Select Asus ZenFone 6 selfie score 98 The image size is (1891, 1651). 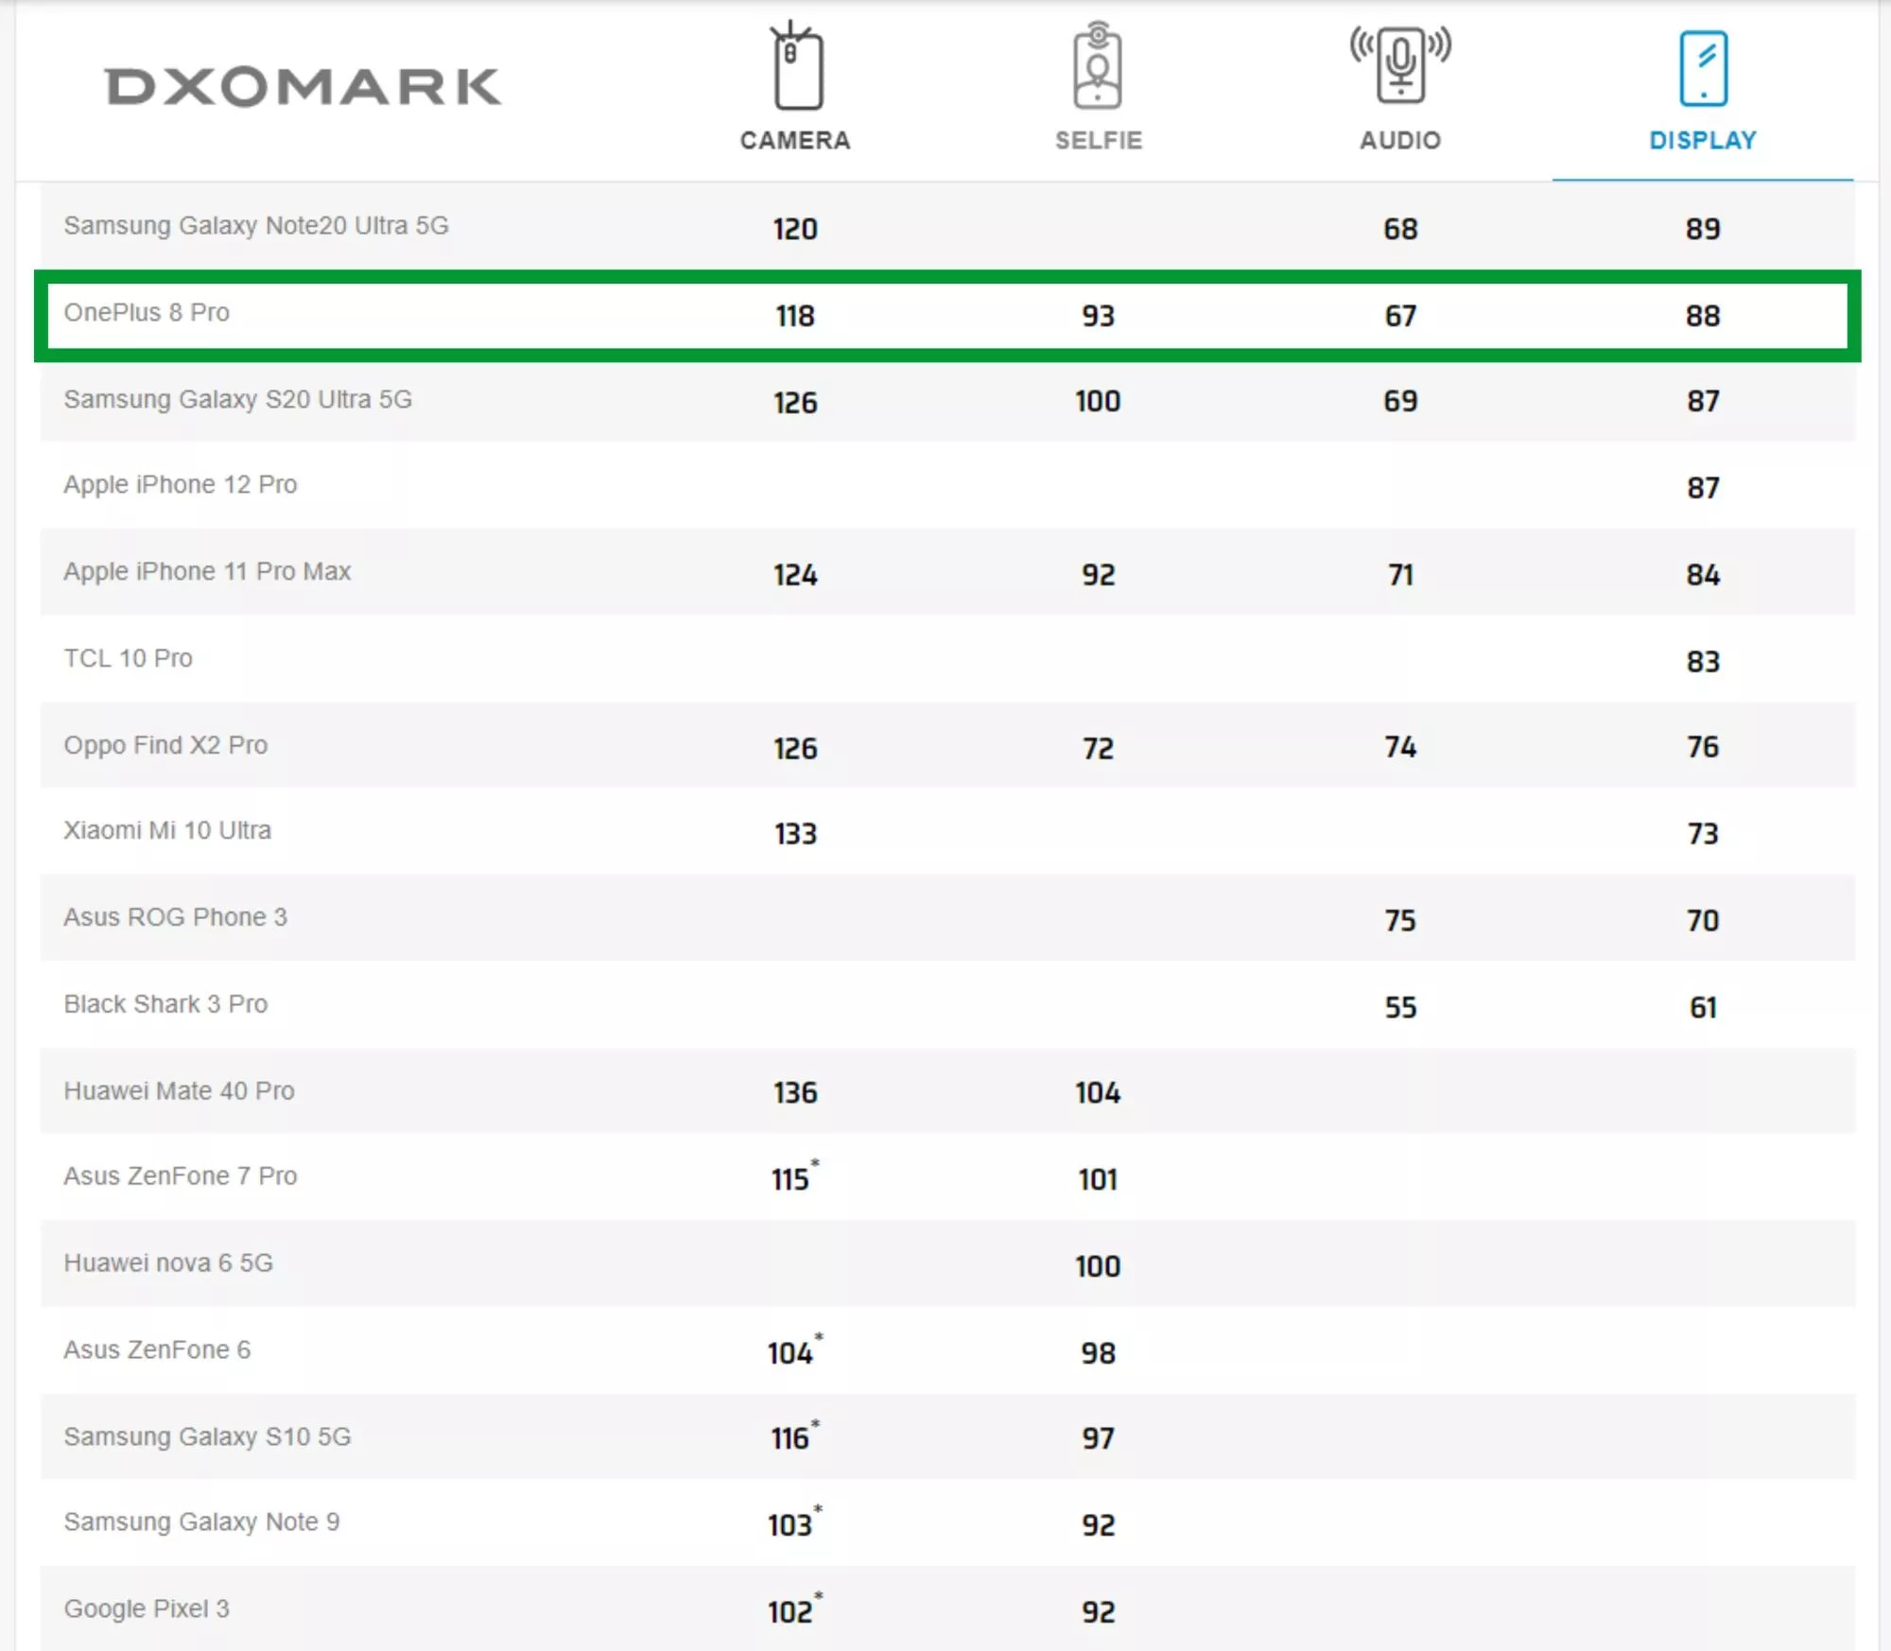[x=1098, y=1355]
